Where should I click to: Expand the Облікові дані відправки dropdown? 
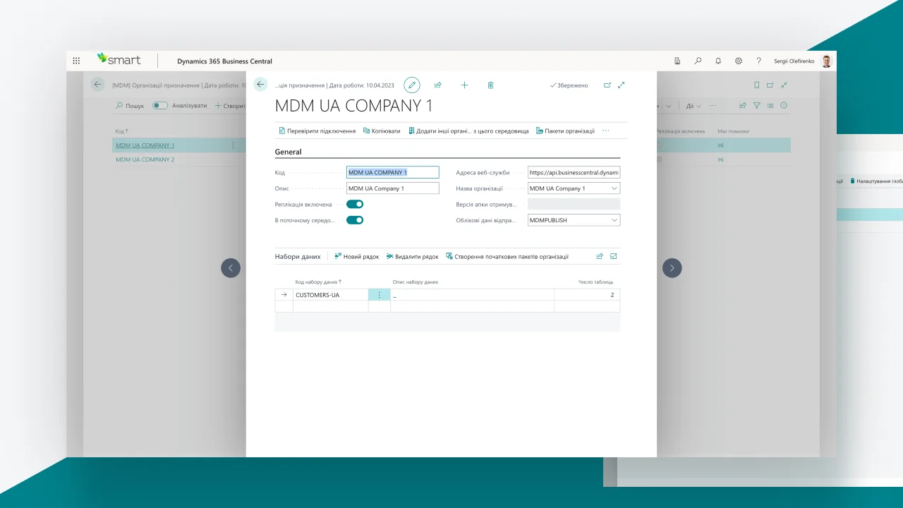click(x=614, y=220)
